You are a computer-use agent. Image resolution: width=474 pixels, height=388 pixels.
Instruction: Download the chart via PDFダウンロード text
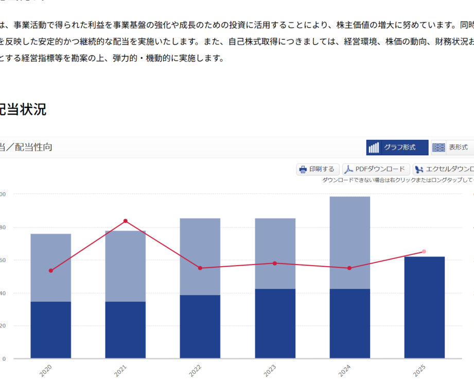click(380, 169)
